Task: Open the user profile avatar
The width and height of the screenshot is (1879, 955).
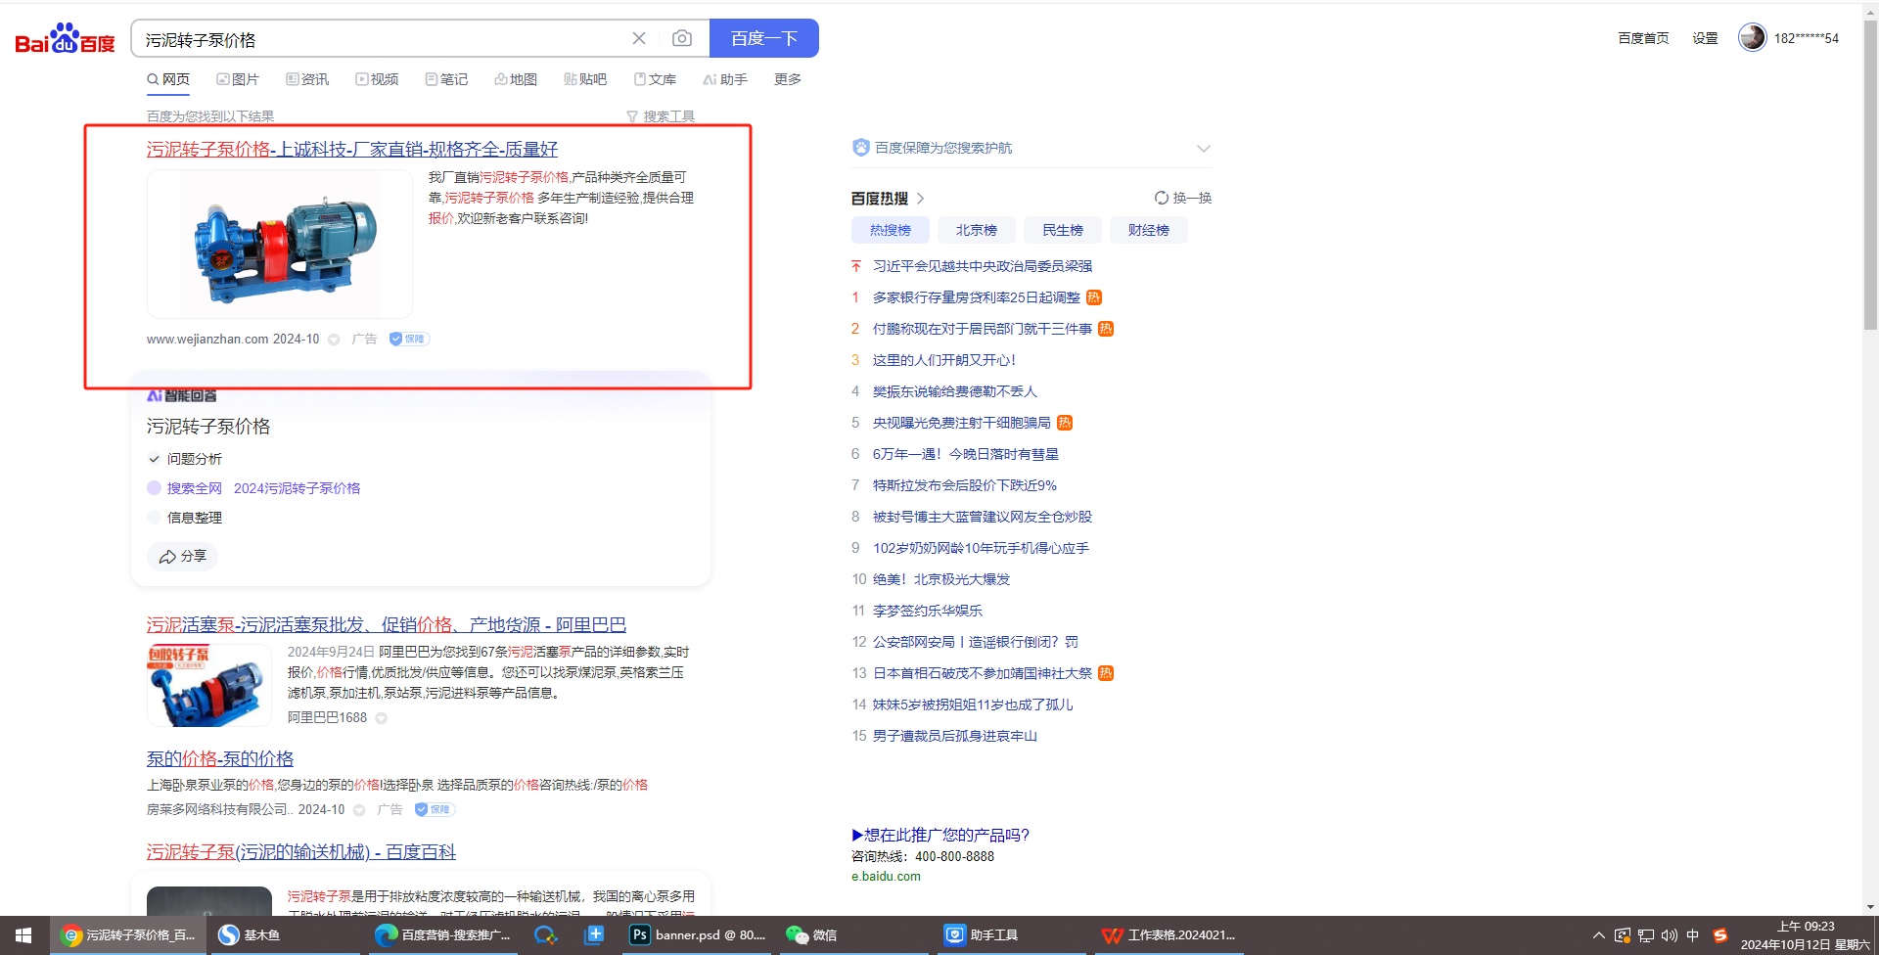Action: click(1752, 37)
